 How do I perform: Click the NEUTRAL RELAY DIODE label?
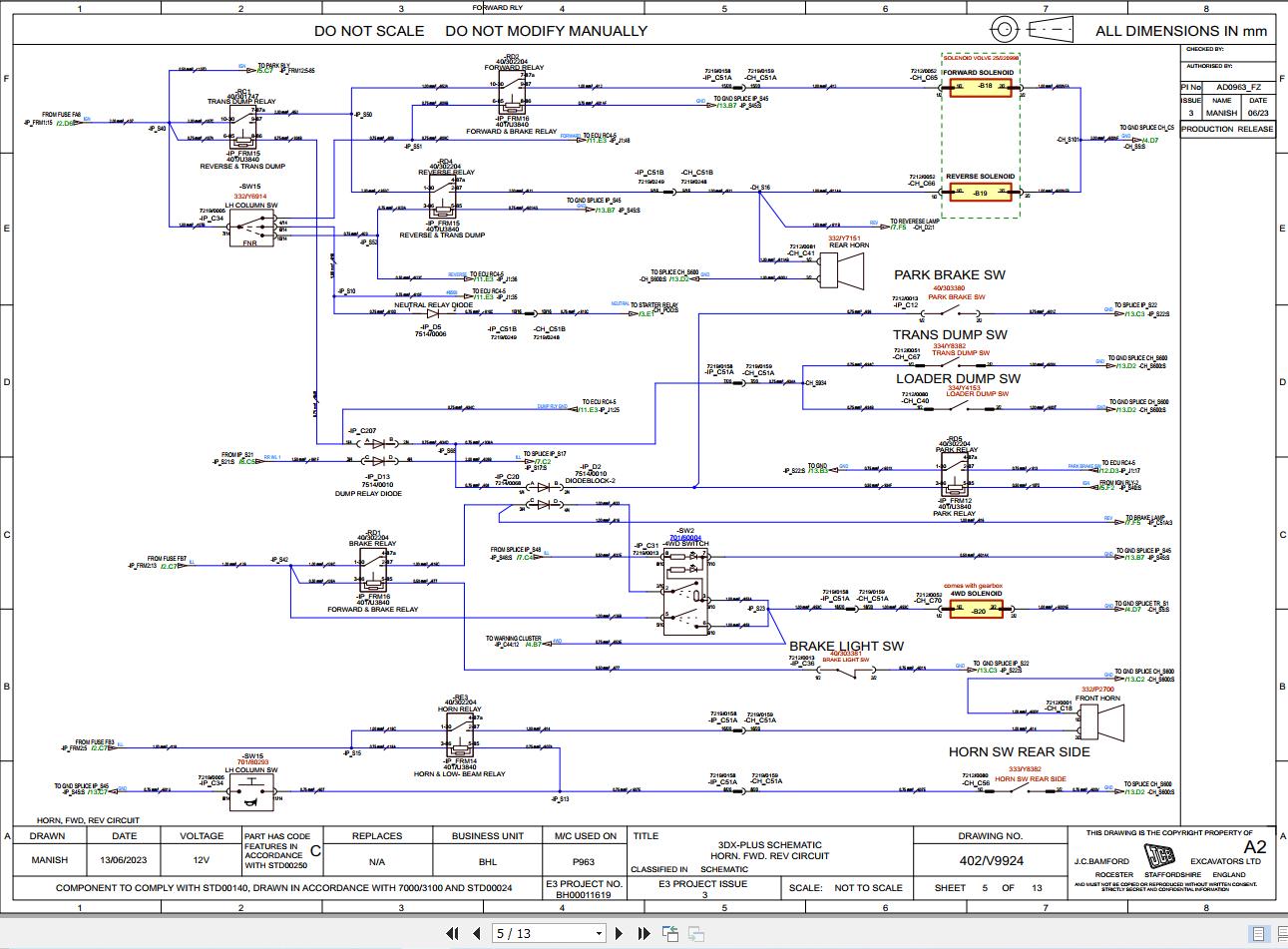(433, 305)
